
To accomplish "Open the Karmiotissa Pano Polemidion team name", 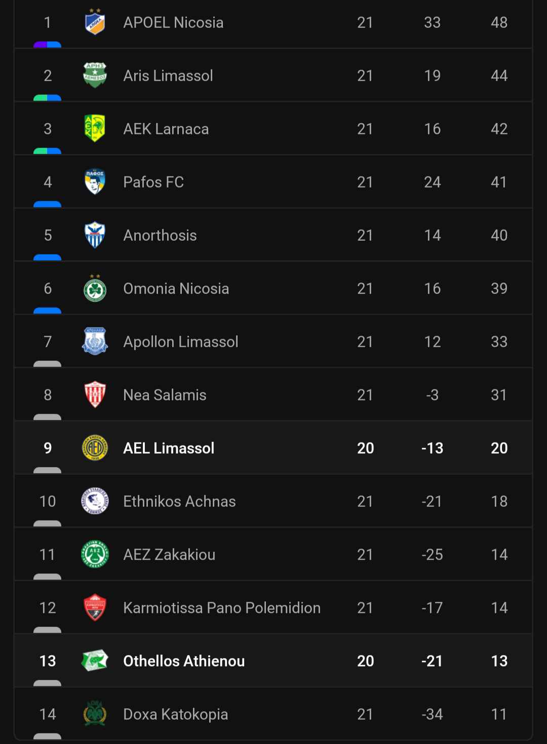I will [222, 608].
